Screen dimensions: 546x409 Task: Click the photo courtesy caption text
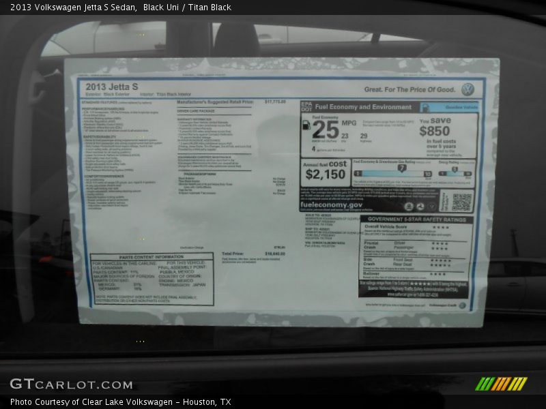pyautogui.click(x=120, y=402)
